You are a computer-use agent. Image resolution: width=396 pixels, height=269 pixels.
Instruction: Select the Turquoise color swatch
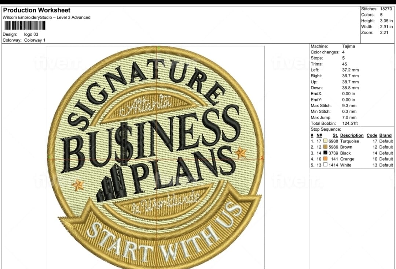pyautogui.click(x=325, y=141)
